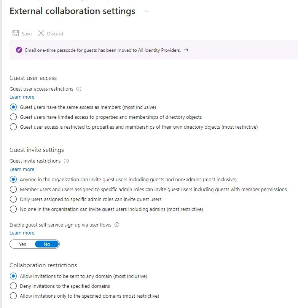Select no one can invite guest users
This screenshot has height=308, width=298.
[13, 209]
